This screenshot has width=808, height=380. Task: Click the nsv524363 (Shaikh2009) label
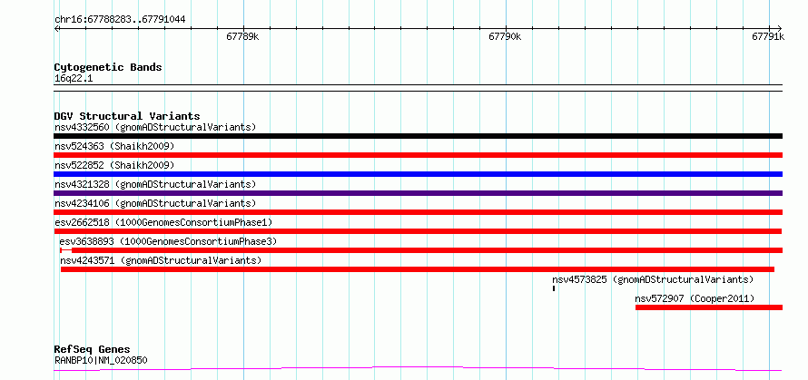114,146
